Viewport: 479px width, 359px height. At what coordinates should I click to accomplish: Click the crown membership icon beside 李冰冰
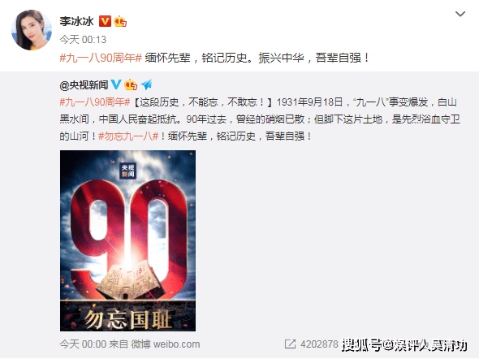tap(120, 21)
